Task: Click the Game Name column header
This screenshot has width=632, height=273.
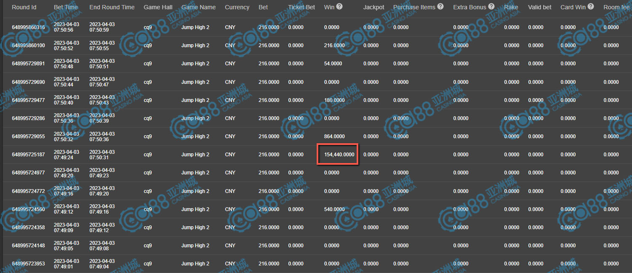Action: point(198,7)
